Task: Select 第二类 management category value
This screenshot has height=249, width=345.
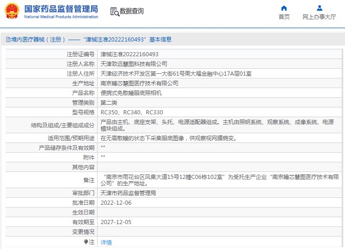Action: pyautogui.click(x=109, y=103)
